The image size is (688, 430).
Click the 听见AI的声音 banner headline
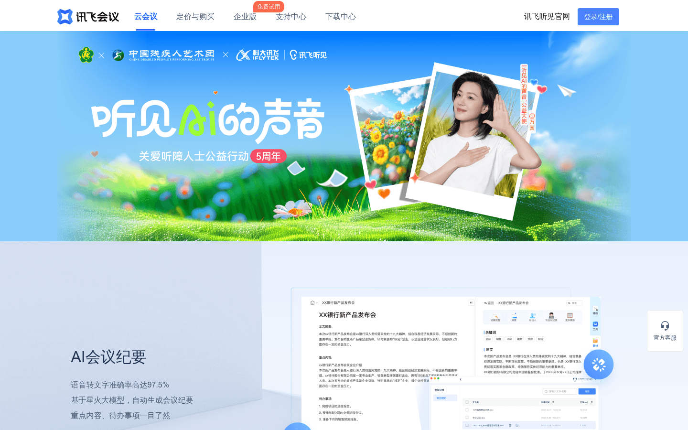click(208, 119)
